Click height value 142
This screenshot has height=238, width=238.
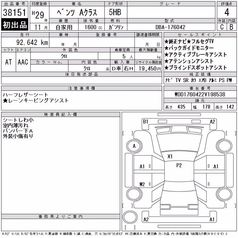tap(230, 107)
